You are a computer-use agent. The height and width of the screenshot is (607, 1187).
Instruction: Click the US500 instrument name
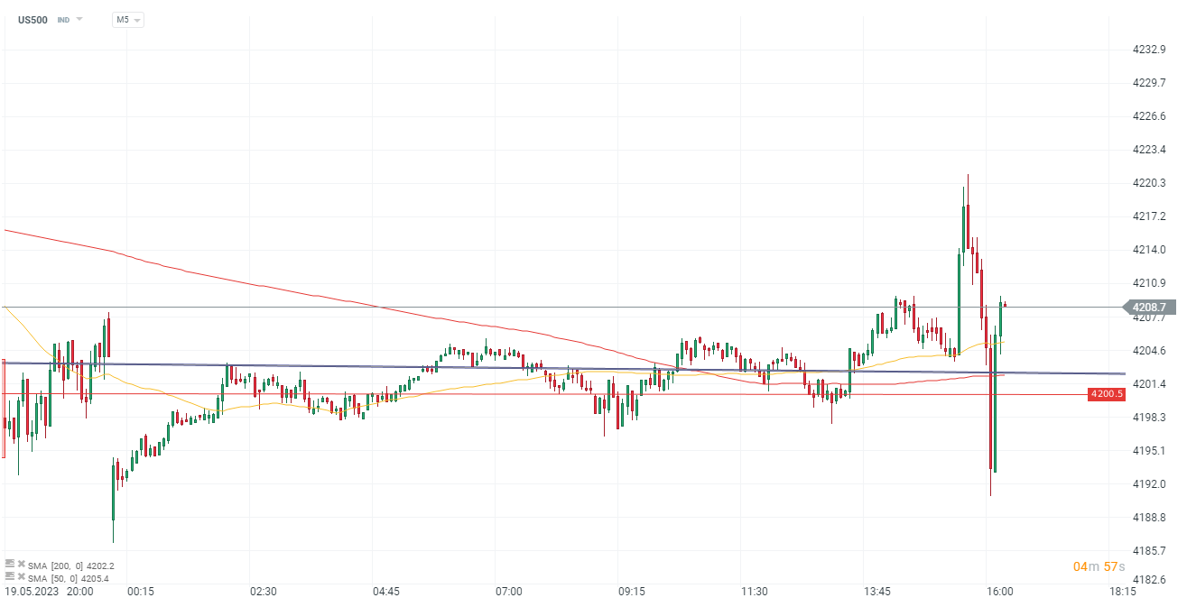pyautogui.click(x=33, y=19)
